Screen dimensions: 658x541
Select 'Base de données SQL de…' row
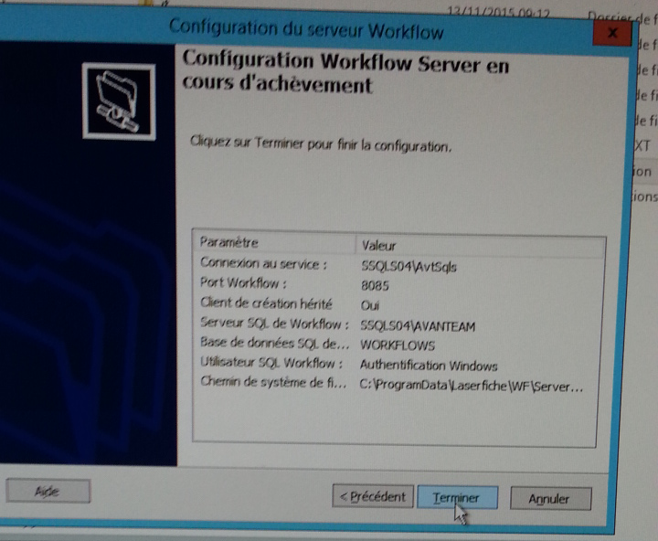pos(398,344)
